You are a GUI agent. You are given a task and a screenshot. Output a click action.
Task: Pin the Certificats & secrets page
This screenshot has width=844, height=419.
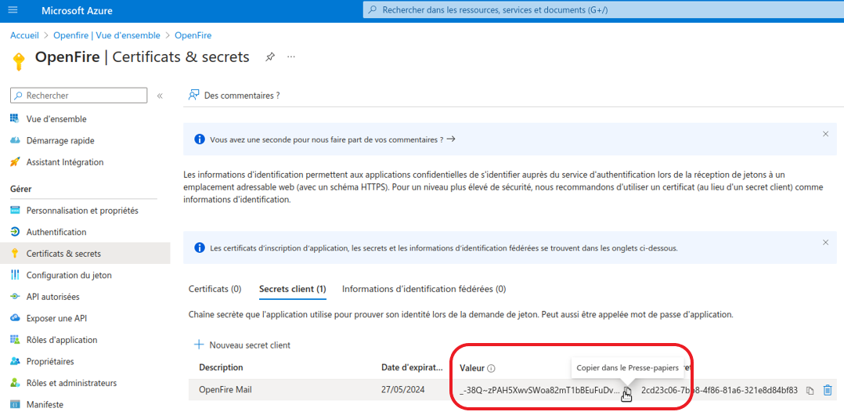[x=270, y=56]
